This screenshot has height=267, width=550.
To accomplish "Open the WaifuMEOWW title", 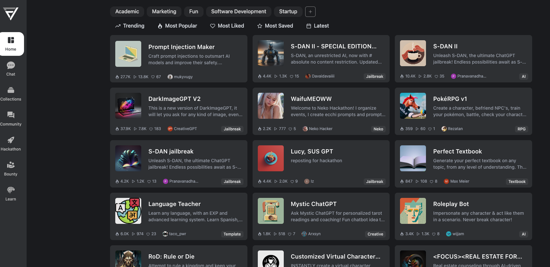I will [x=311, y=99].
